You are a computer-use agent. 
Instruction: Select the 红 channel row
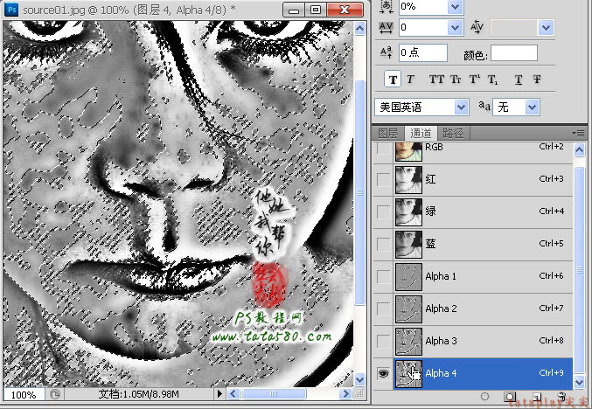pyautogui.click(x=473, y=179)
